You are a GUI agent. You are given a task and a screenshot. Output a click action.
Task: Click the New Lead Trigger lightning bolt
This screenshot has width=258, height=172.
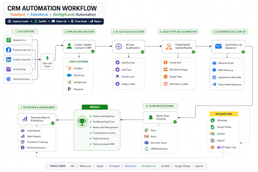coord(47,58)
